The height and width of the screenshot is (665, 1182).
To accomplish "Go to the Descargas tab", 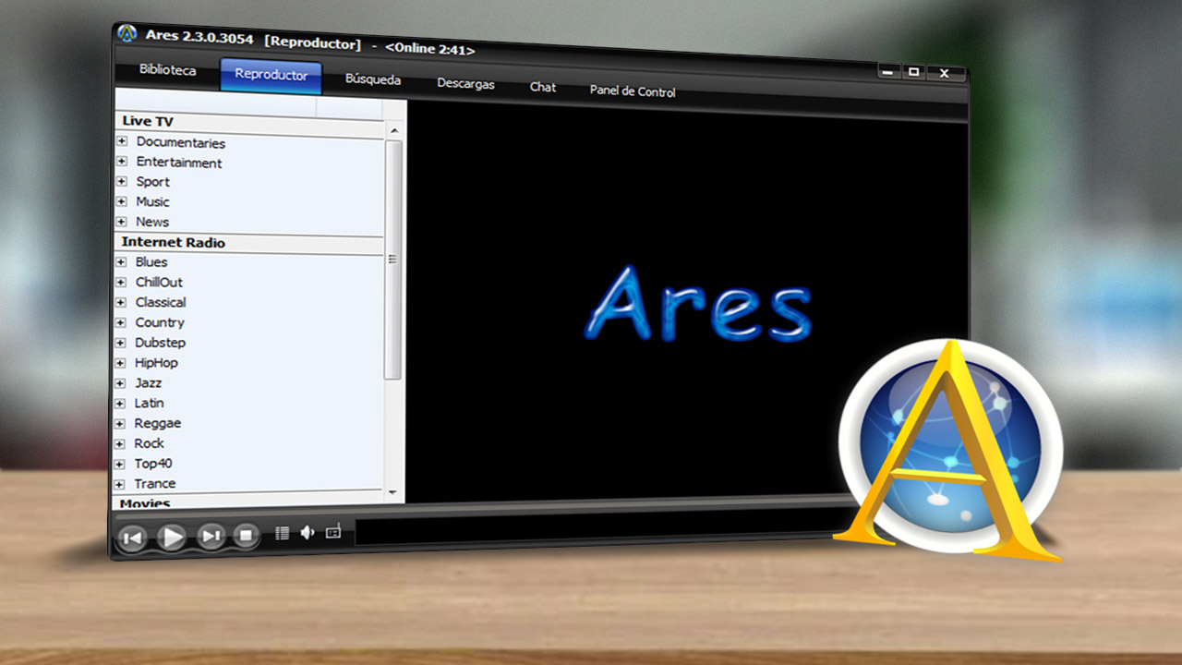I will click(x=465, y=84).
